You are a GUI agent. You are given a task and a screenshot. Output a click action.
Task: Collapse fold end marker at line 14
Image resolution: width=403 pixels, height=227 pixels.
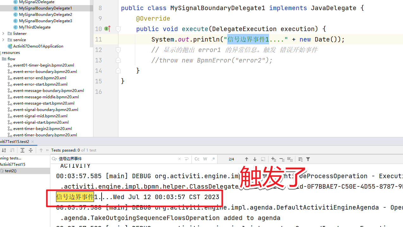[118, 71]
